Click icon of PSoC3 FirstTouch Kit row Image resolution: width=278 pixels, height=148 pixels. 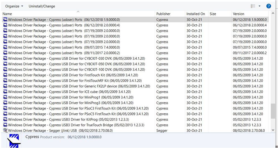point(5,108)
